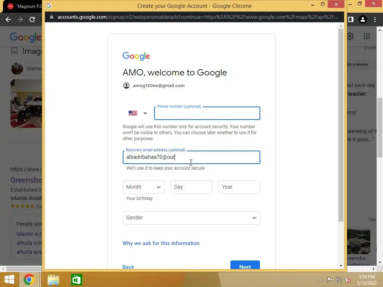Click the lock icon in popup address bar

tap(51, 17)
